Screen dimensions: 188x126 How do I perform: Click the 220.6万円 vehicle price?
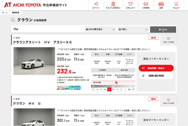tap(64, 59)
